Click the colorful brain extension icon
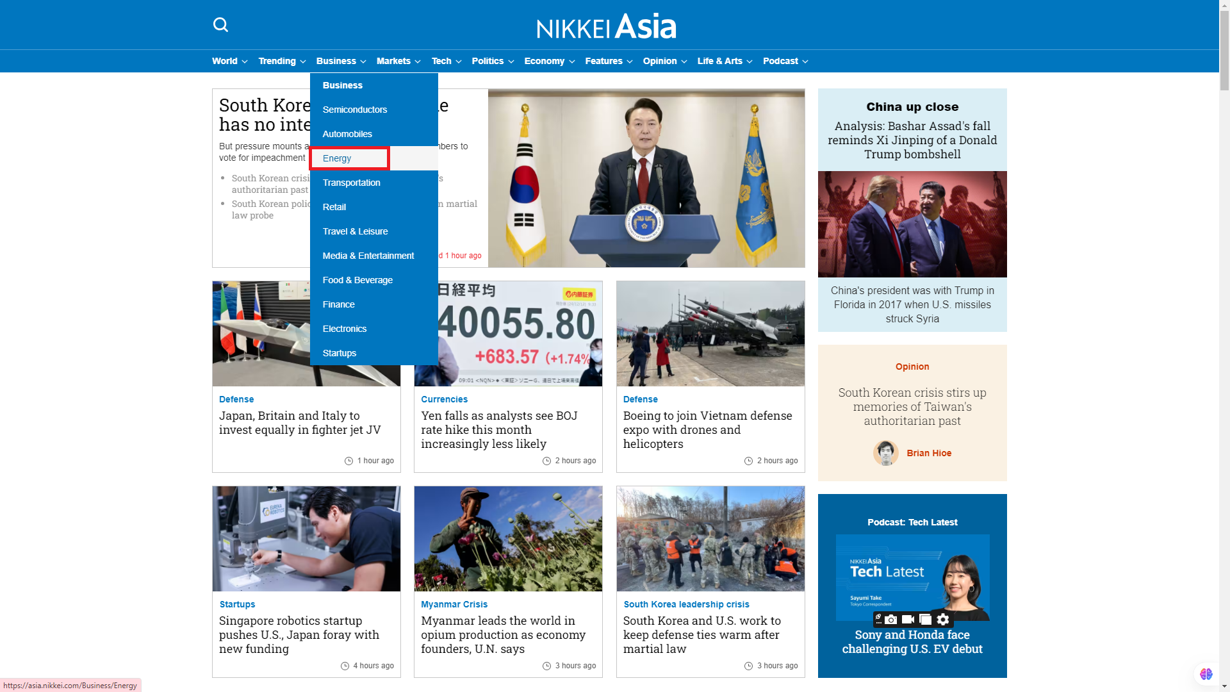Screen dimensions: 1230x692 tap(1206, 673)
